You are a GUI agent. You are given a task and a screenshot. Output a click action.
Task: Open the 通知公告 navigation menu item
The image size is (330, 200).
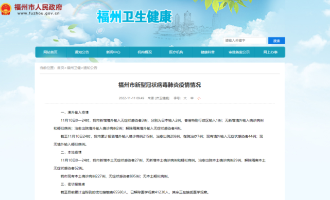pyautogui.click(x=82, y=52)
